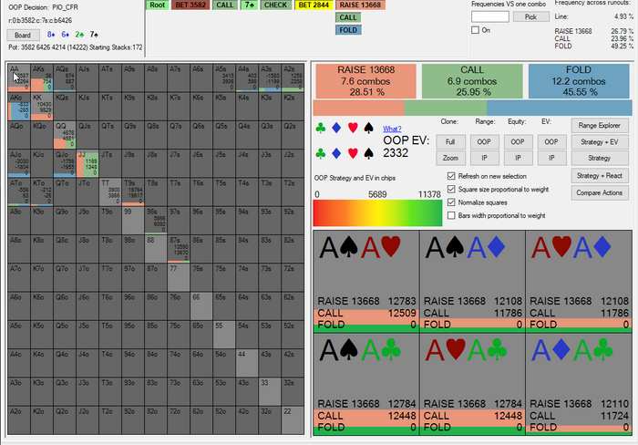Switch view to Strategy + EV

[x=600, y=141]
